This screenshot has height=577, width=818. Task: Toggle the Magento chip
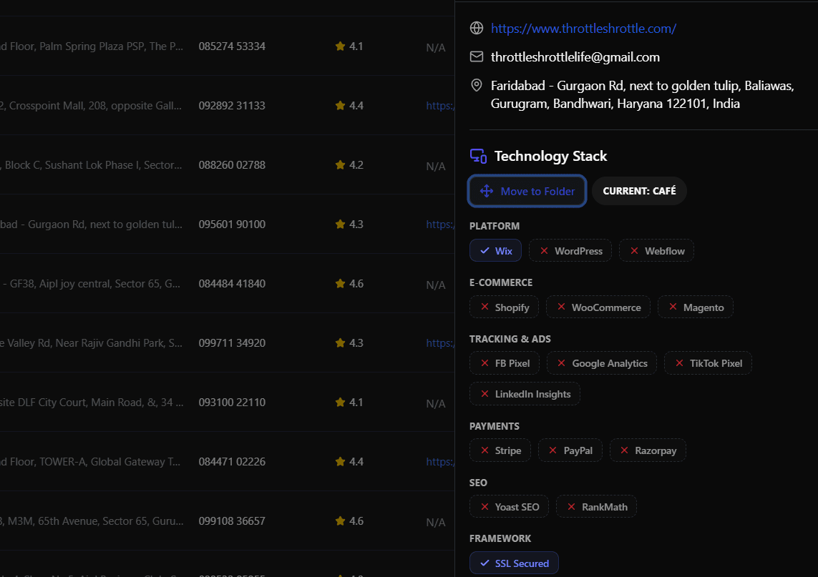coord(696,307)
